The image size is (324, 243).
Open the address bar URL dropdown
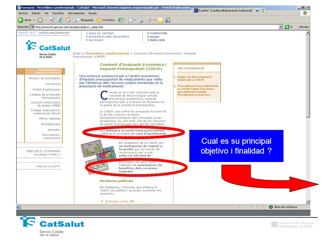(x=280, y=27)
